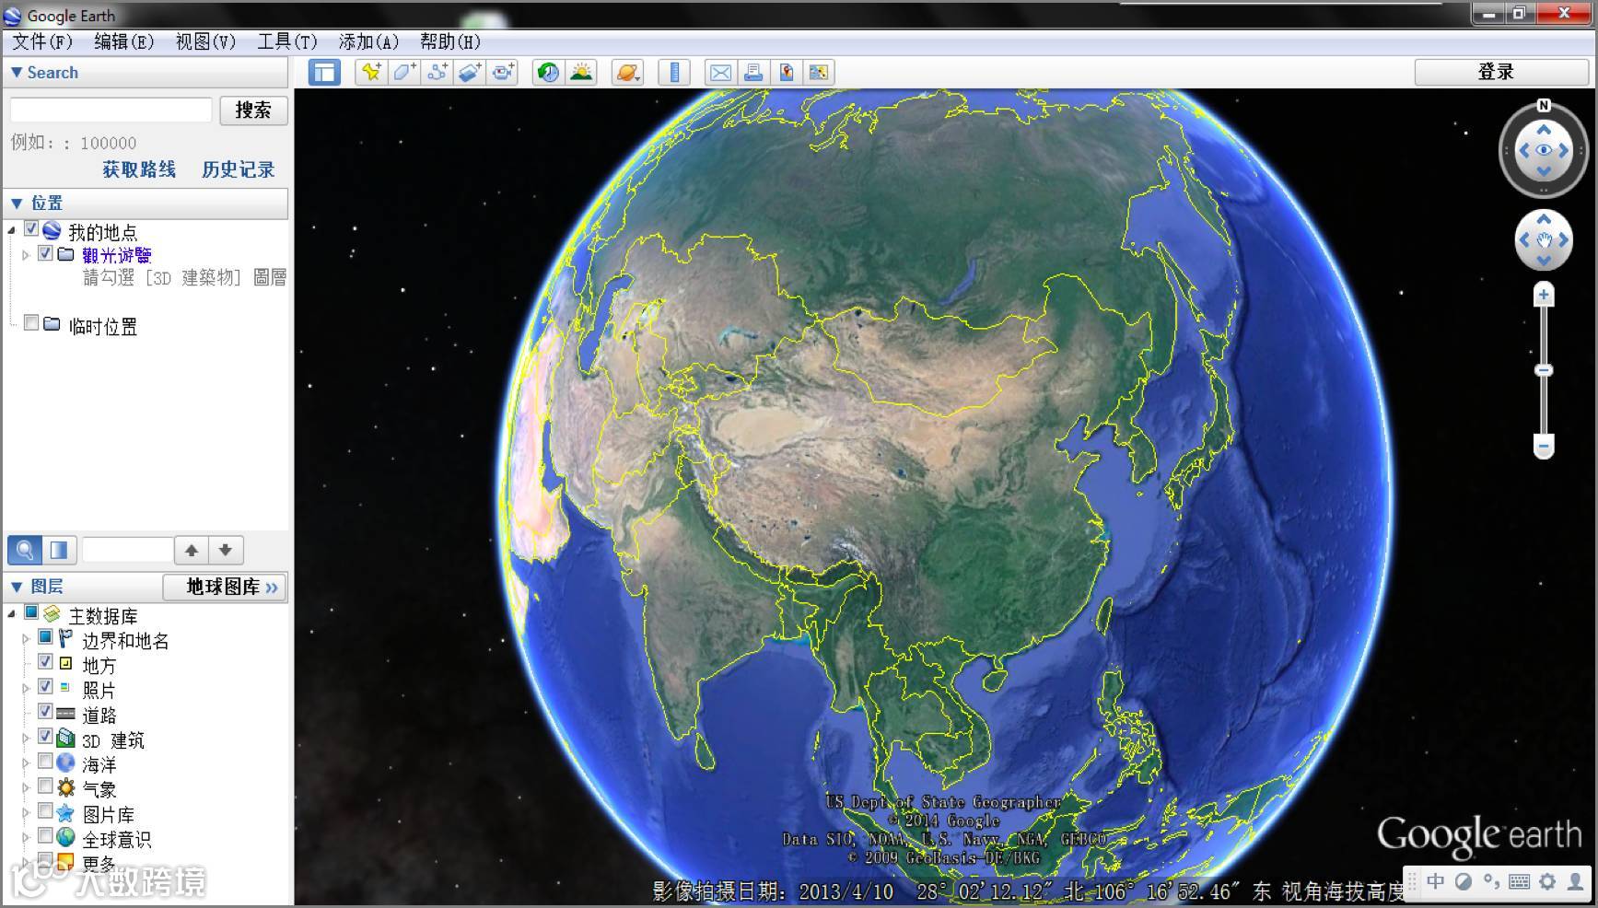Click the email envelope icon
This screenshot has width=1598, height=908.
pyautogui.click(x=720, y=72)
